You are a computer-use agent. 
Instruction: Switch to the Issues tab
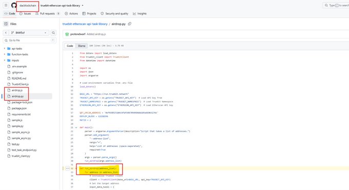point(25,13)
